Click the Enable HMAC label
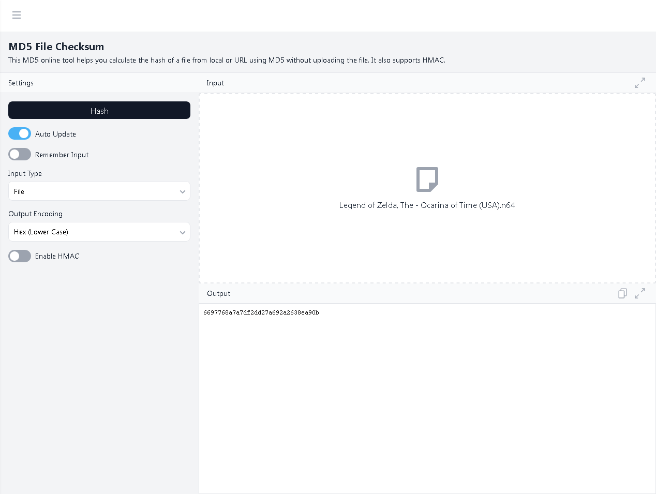Image resolution: width=656 pixels, height=494 pixels. coord(57,256)
